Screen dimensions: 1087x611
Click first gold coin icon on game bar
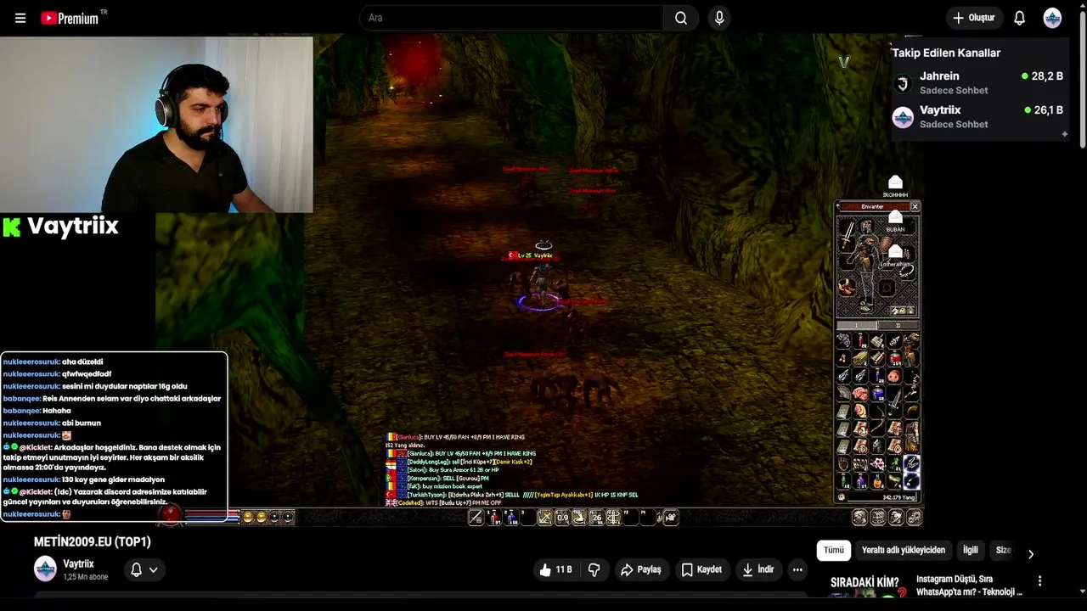pyautogui.click(x=248, y=517)
